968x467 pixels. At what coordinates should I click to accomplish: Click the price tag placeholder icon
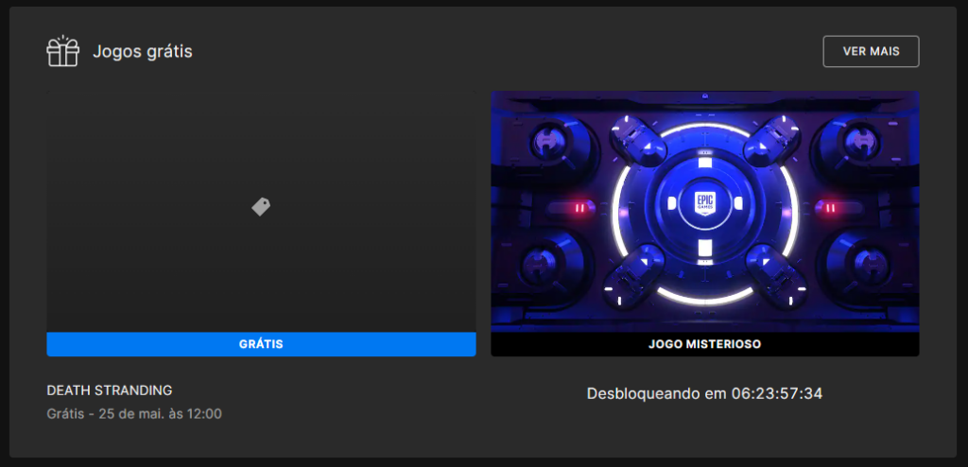261,207
